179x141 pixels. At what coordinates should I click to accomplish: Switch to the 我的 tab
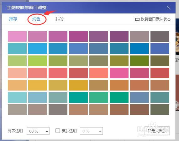[x=60, y=19]
